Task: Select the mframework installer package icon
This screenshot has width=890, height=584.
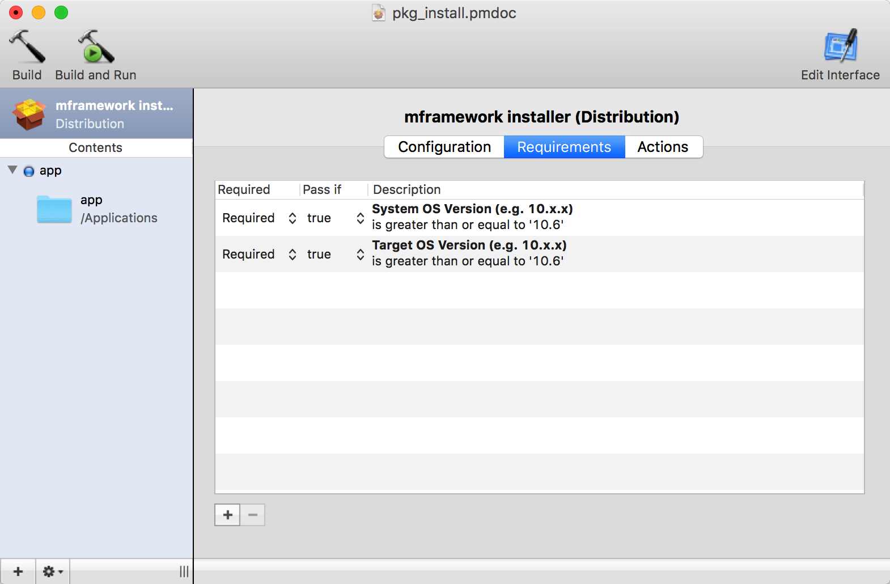Action: 29,114
